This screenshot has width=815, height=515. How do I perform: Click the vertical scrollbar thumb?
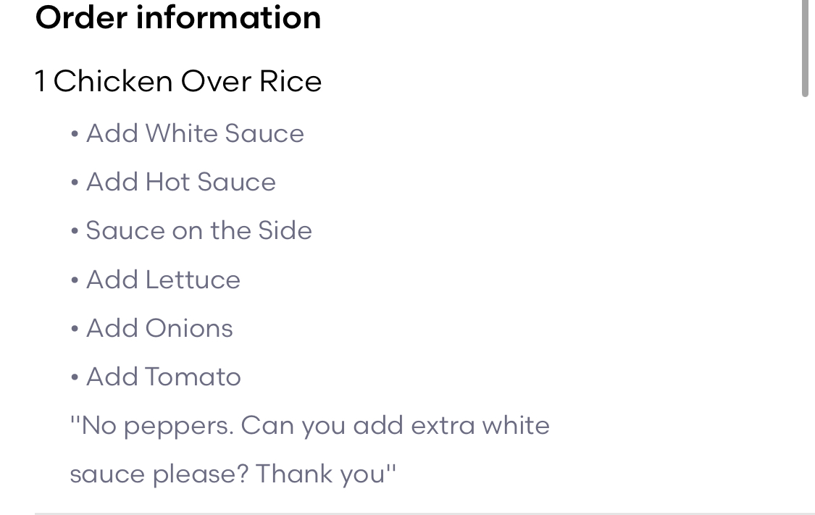point(804,47)
